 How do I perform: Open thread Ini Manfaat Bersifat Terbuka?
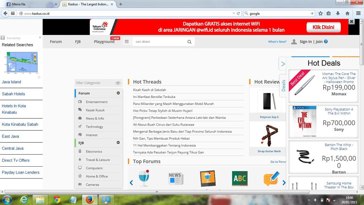(154, 97)
